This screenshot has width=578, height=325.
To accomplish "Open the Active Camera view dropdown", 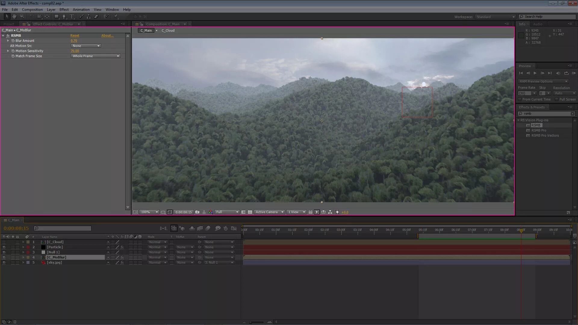I will (x=269, y=212).
